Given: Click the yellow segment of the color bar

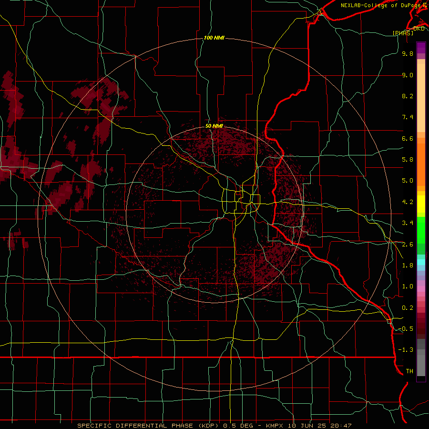Looking at the screenshot, I should (x=421, y=204).
